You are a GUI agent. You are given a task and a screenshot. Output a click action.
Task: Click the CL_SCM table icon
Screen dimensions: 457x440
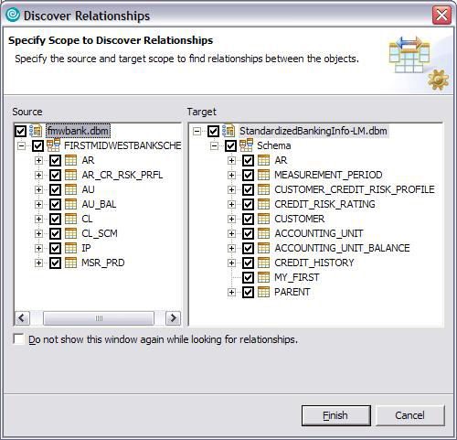71,233
